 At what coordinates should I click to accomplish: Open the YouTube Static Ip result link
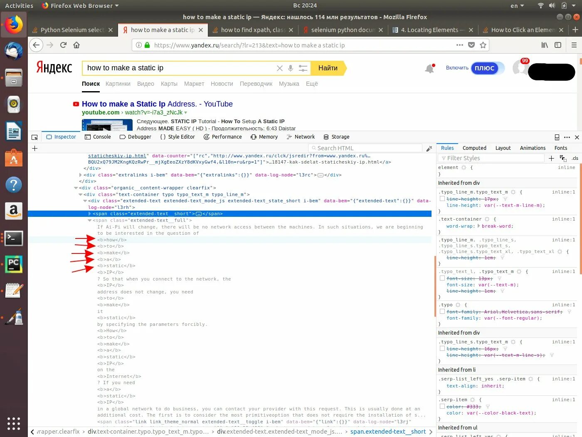157,104
